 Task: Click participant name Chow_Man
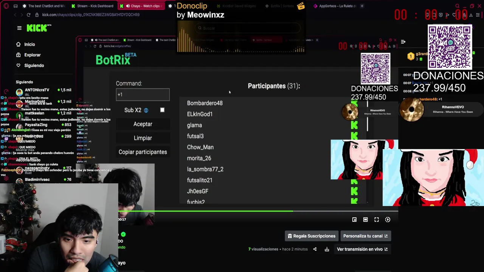click(x=200, y=147)
